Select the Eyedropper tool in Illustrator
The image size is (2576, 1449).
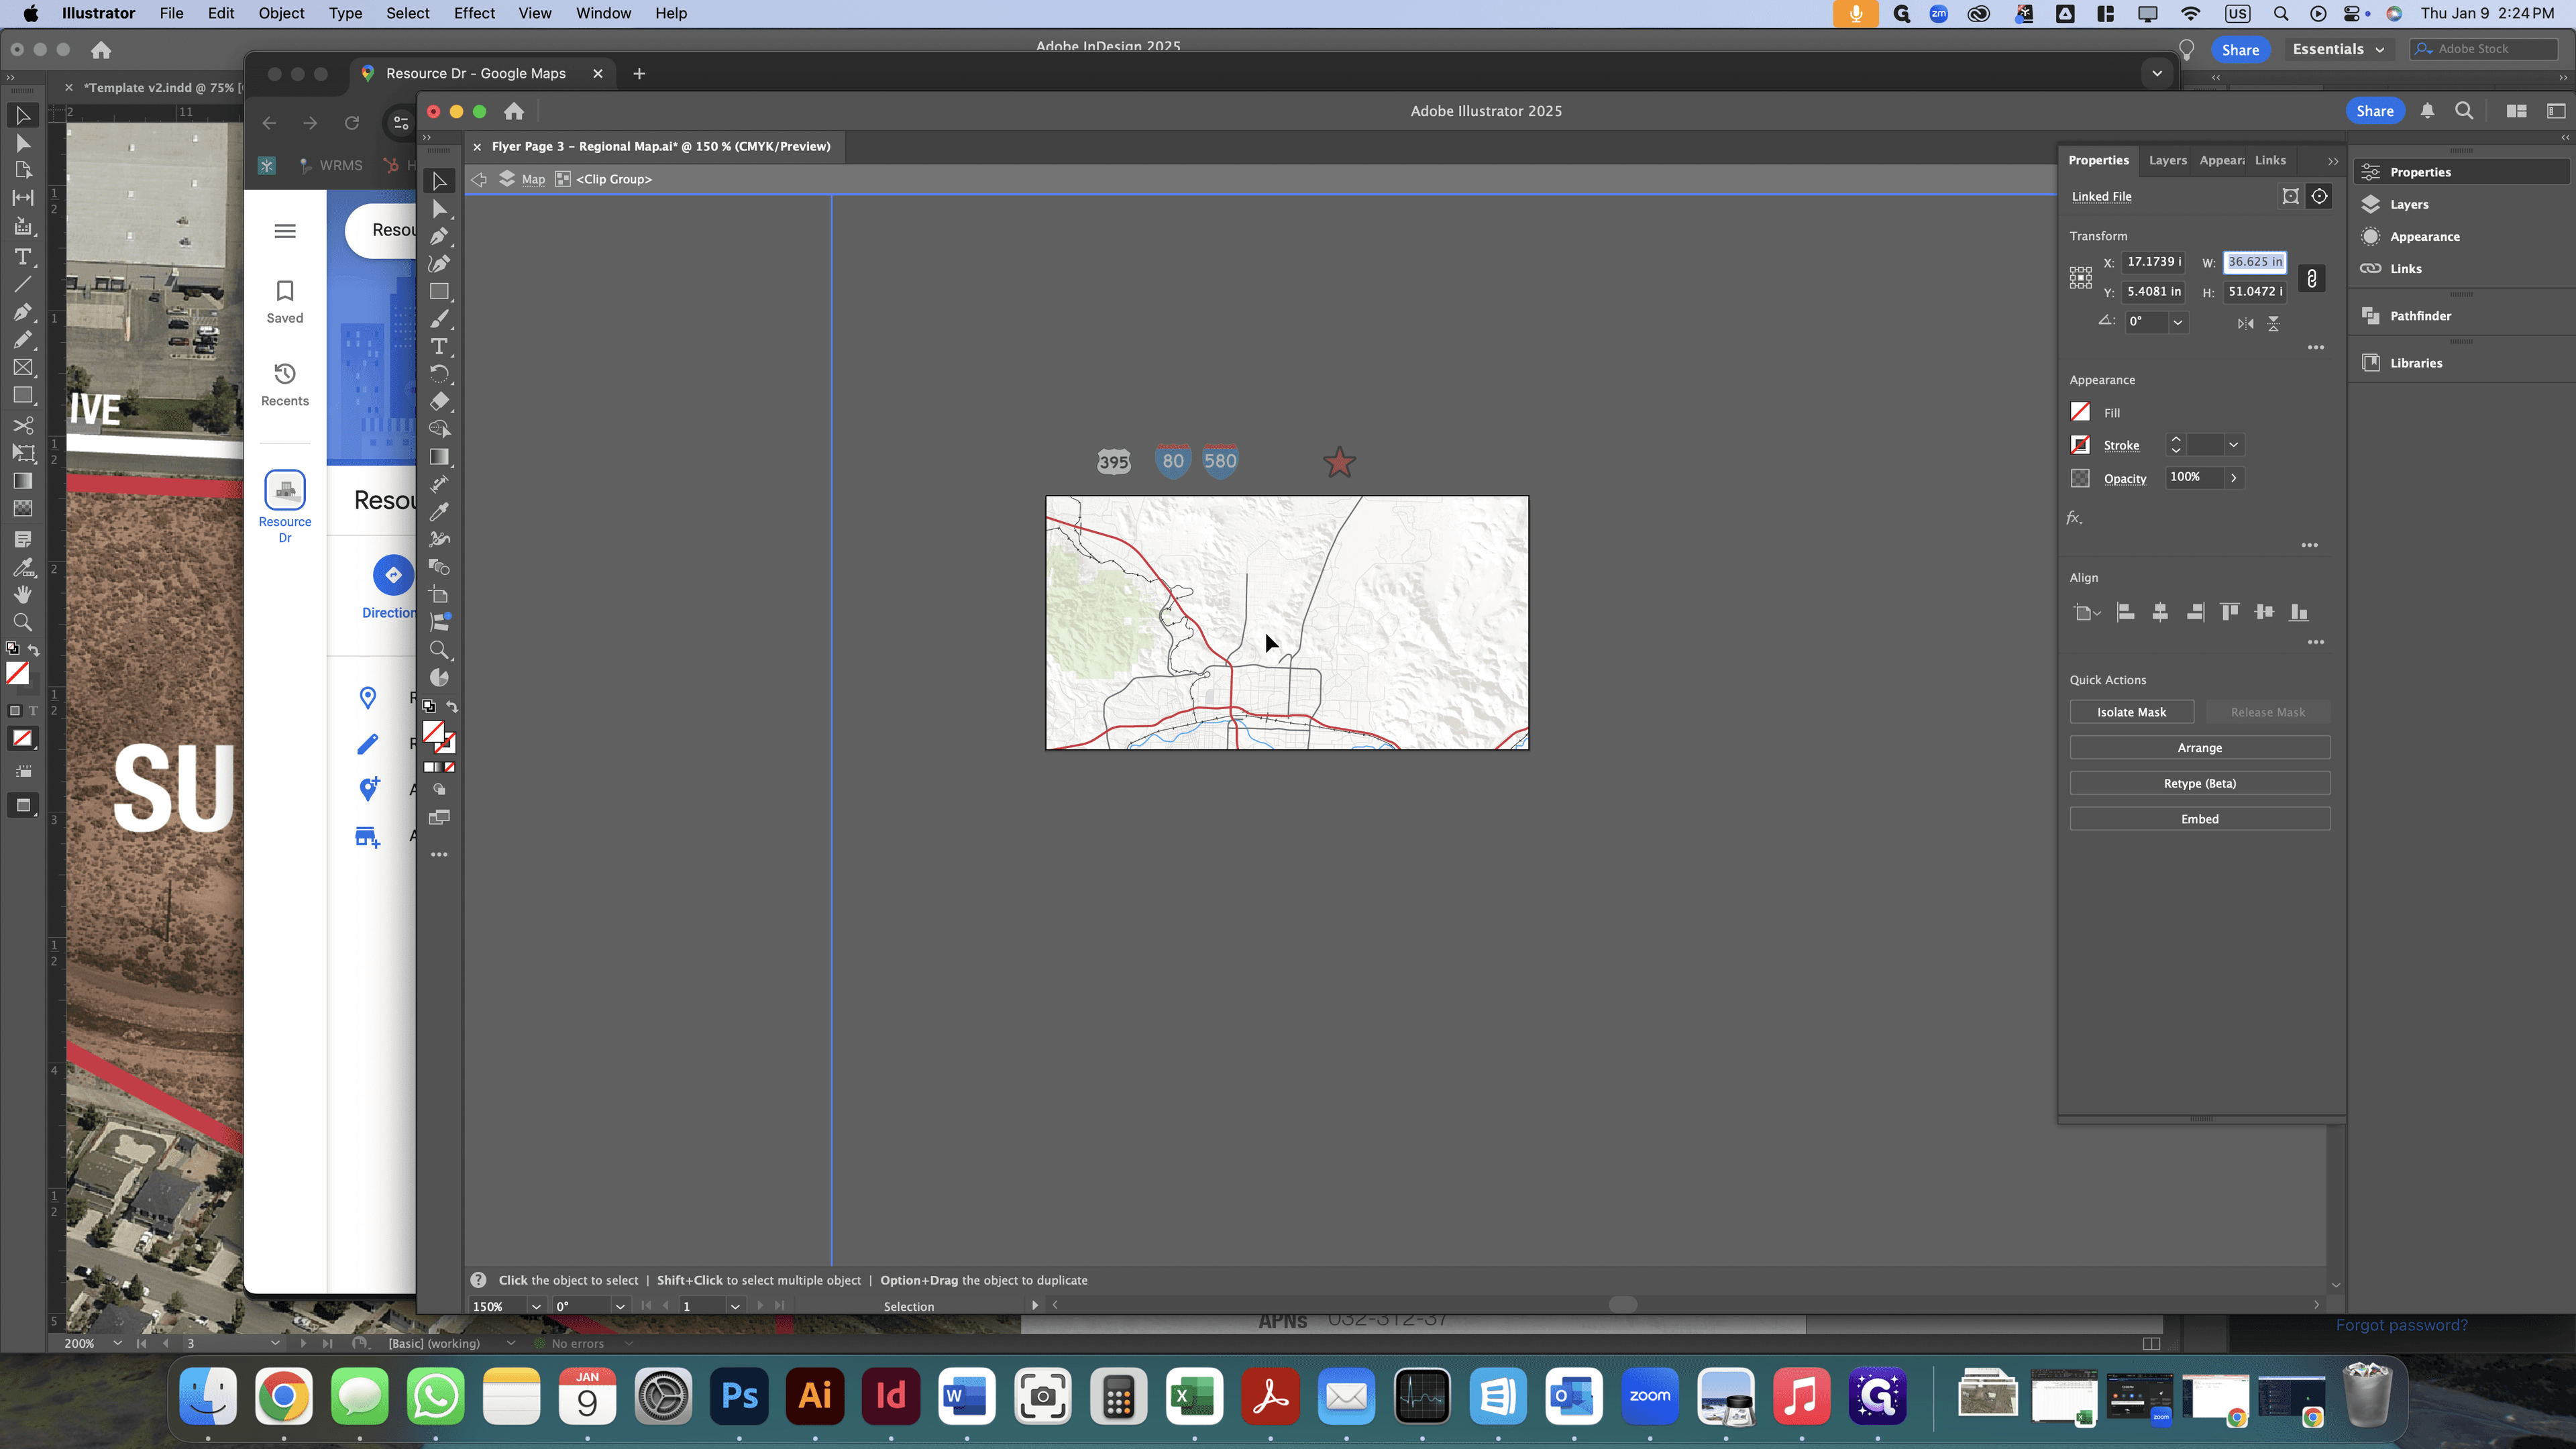(439, 511)
